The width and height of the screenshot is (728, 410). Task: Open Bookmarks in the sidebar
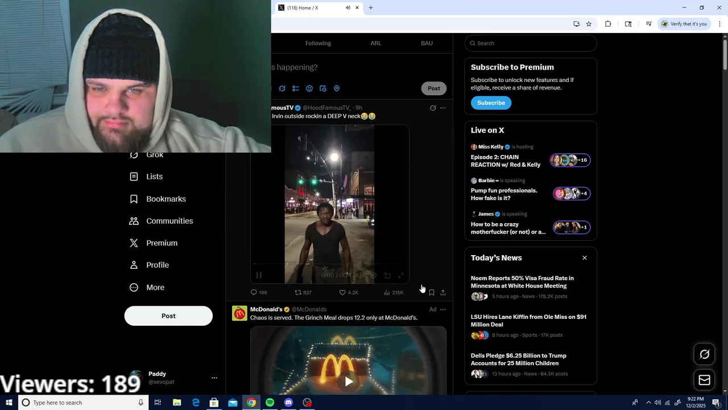158,199
